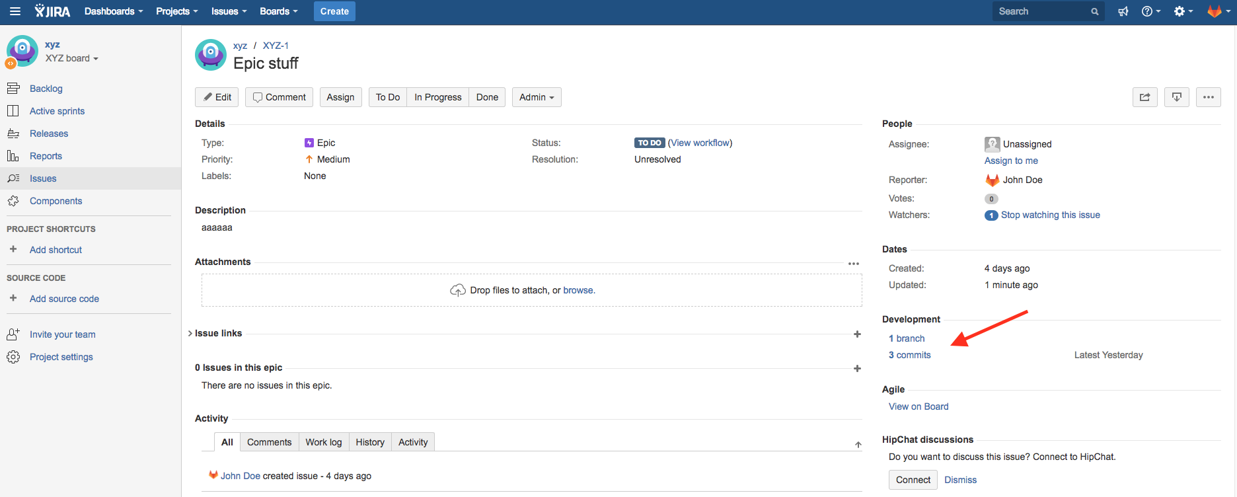Viewport: 1237px width, 497px height.
Task: Open the Projects menu
Action: click(x=176, y=11)
